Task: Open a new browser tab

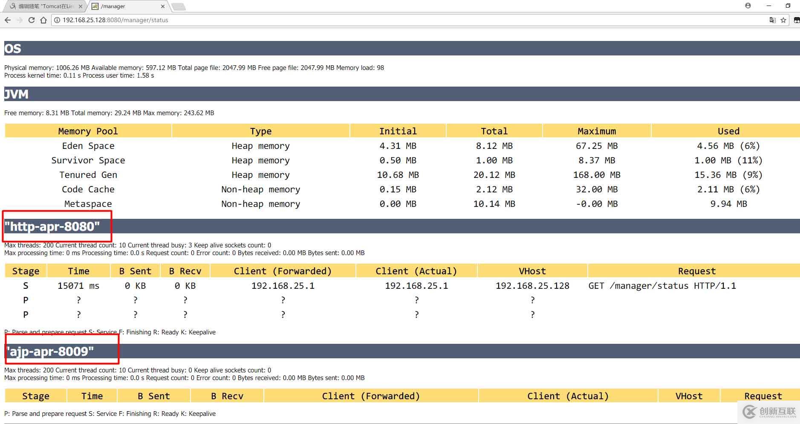Action: [x=179, y=6]
